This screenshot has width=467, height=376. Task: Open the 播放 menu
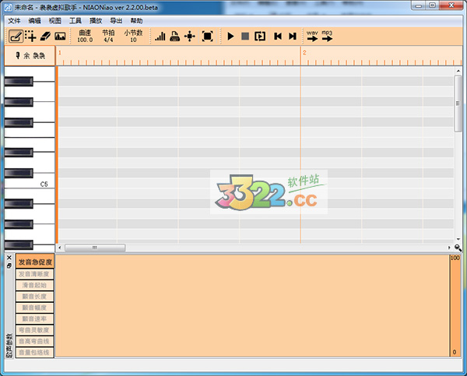pyautogui.click(x=96, y=20)
